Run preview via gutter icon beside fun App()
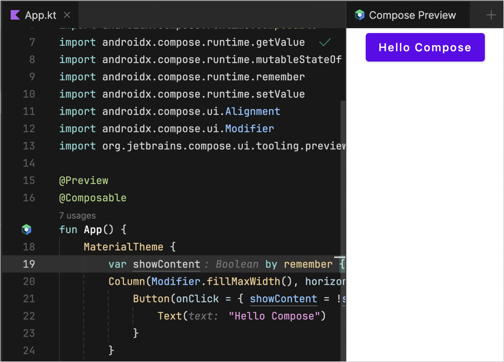This screenshot has width=504, height=362. [x=27, y=229]
